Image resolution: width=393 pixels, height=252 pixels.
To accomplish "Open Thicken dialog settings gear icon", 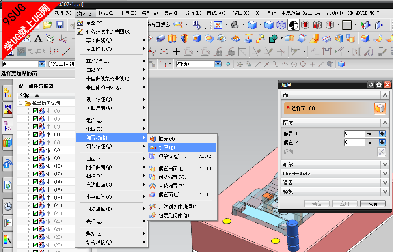I will coord(379,85).
